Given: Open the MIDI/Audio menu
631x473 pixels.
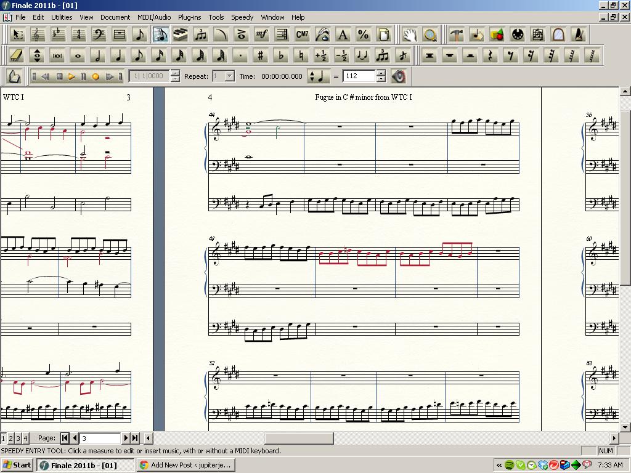Looking at the screenshot, I should tap(154, 17).
